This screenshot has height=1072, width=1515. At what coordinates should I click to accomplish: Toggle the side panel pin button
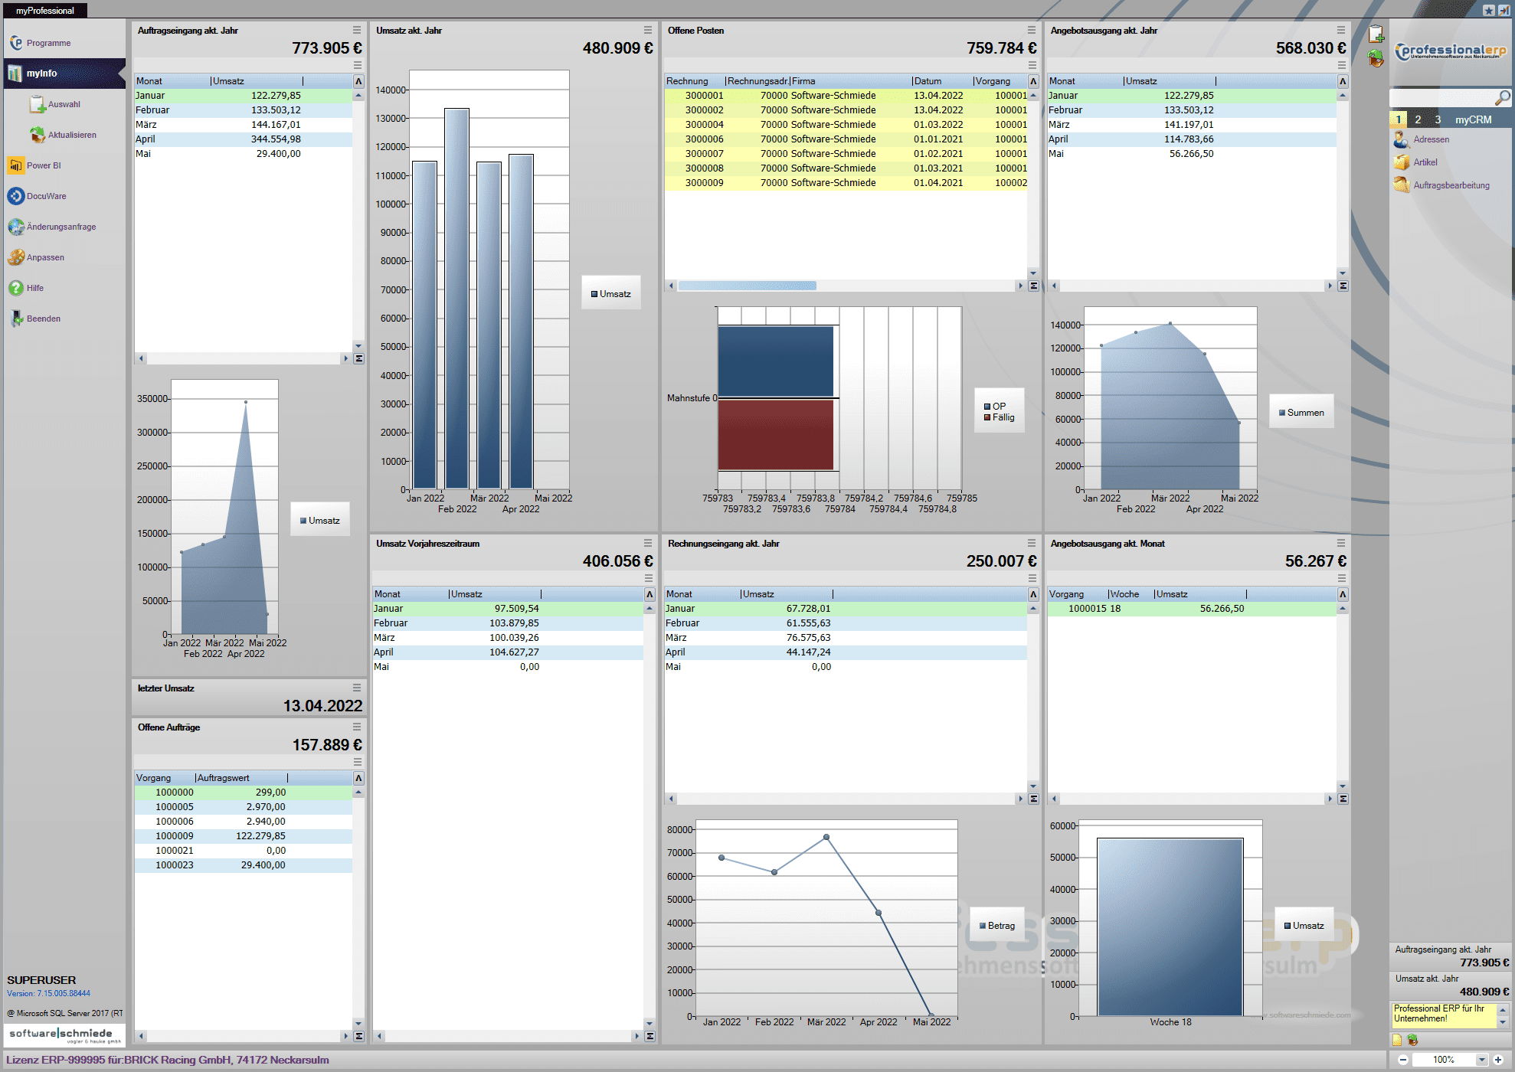[x=1504, y=10]
